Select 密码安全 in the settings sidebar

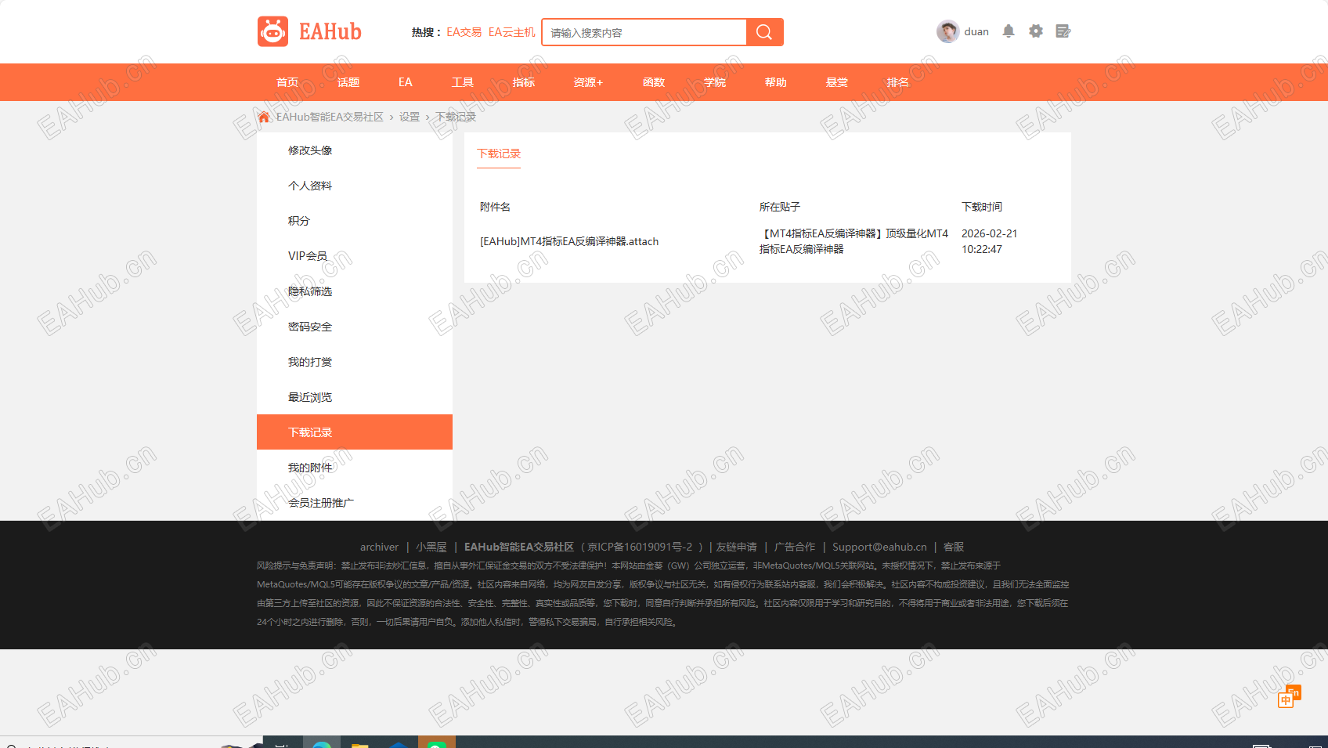(355, 327)
